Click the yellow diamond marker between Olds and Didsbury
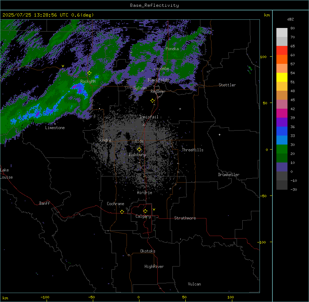This screenshot has height=302, width=309. click(139, 150)
